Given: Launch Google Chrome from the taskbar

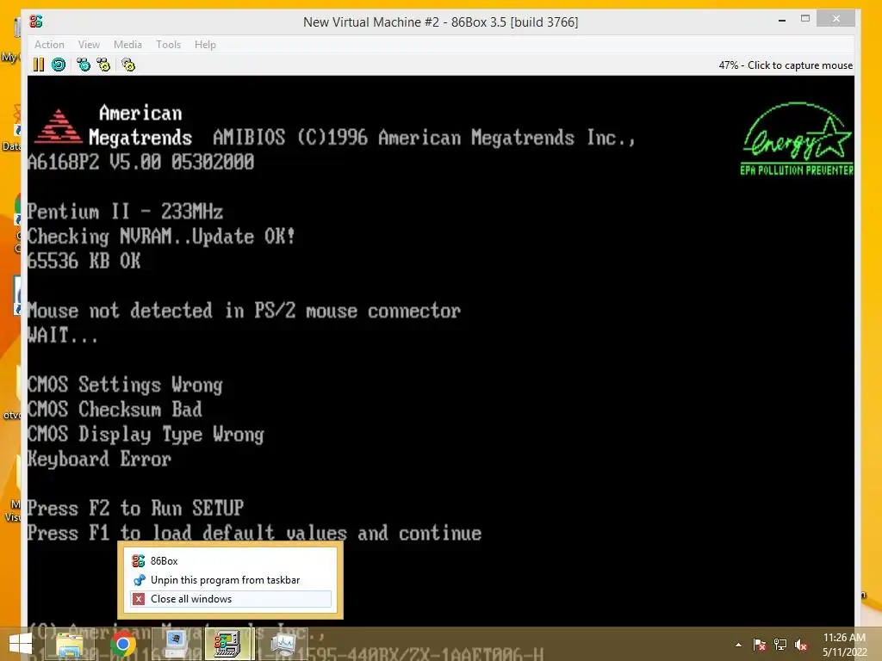Looking at the screenshot, I should tap(123, 644).
